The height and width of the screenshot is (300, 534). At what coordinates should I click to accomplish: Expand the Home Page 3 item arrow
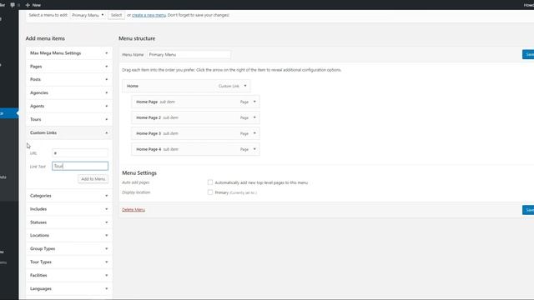click(254, 133)
